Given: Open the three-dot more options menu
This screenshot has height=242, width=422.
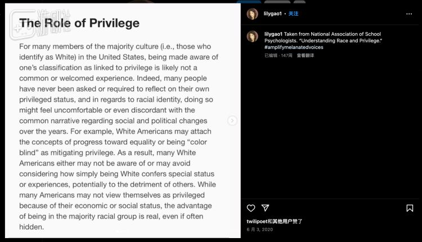Looking at the screenshot, I should [410, 13].
